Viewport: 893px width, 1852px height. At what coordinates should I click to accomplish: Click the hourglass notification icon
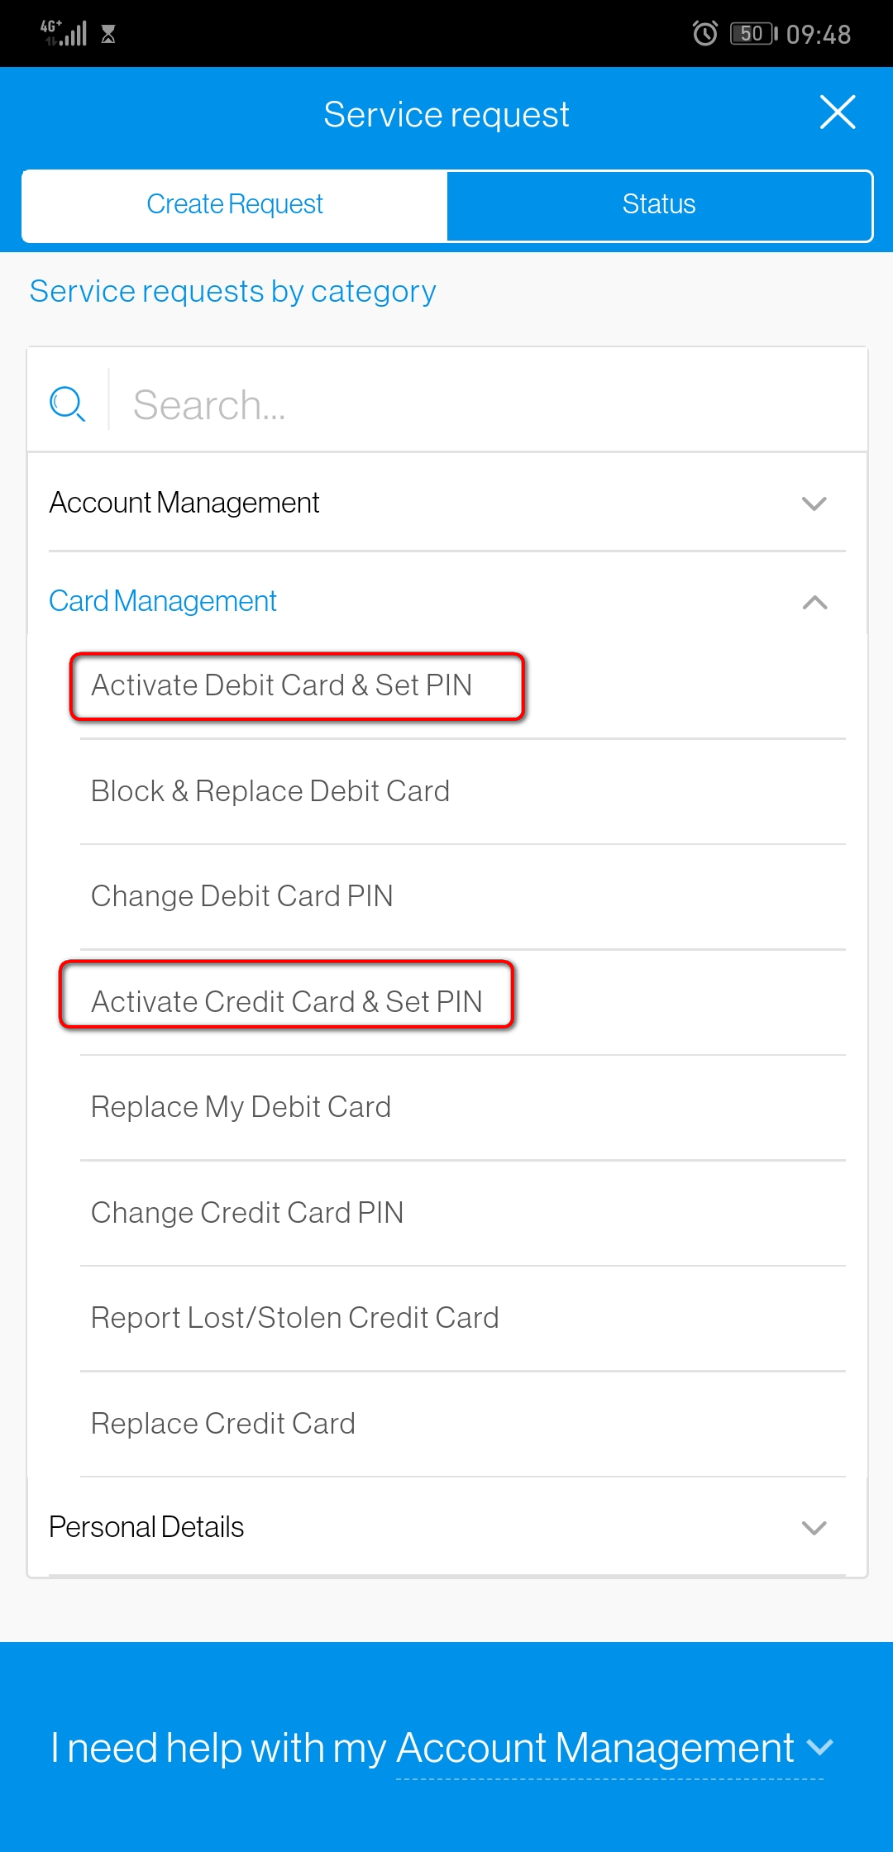tap(108, 35)
